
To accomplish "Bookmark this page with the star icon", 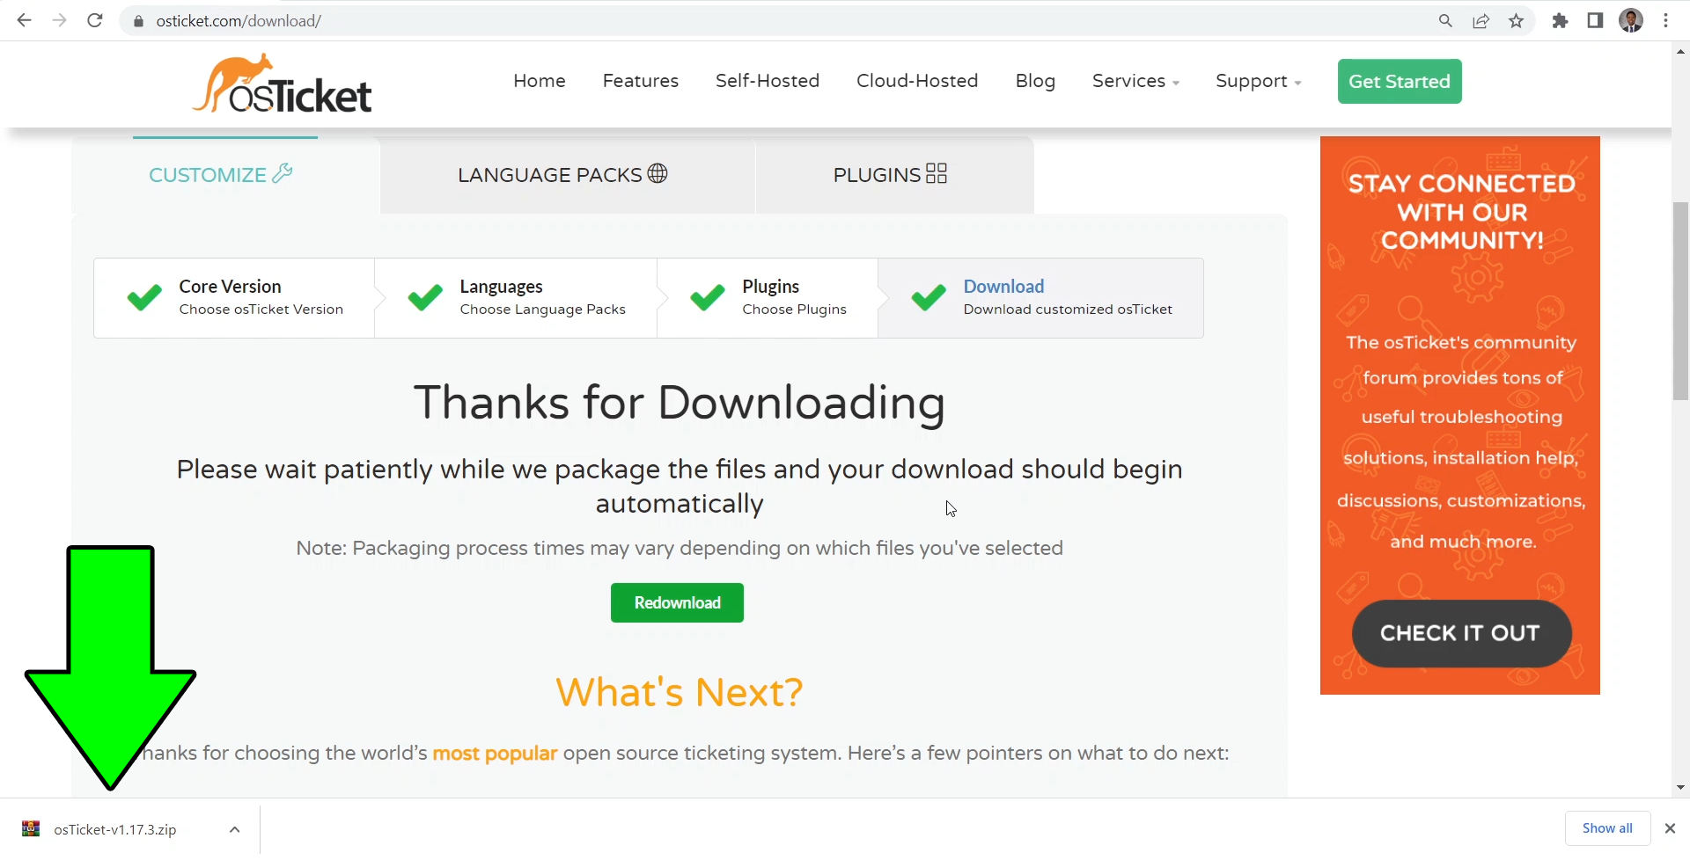I will pyautogui.click(x=1516, y=20).
